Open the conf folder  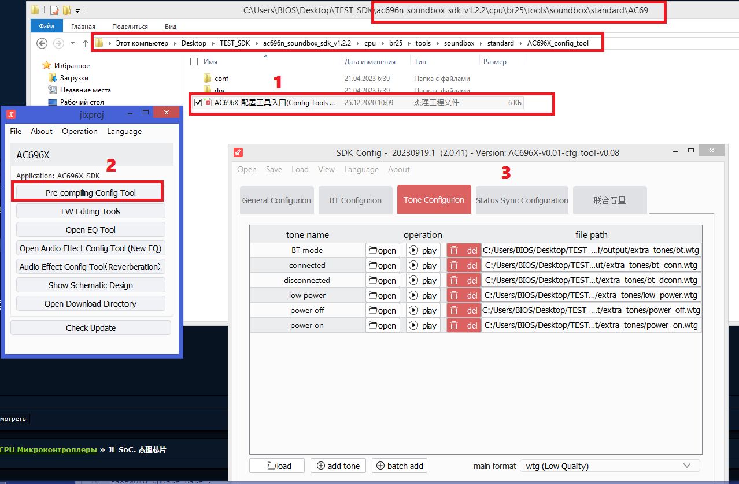coord(221,78)
